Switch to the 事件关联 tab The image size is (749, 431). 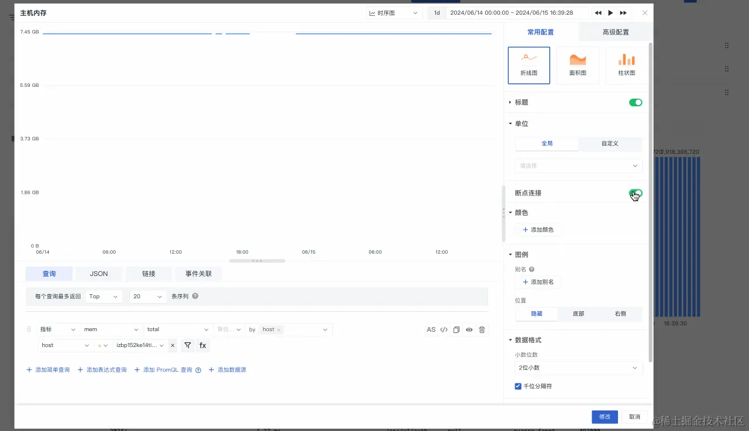click(x=199, y=274)
